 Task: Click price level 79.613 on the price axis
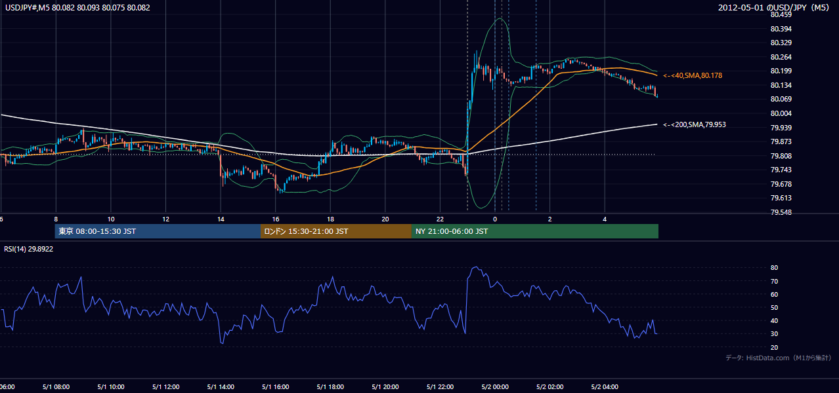point(781,198)
